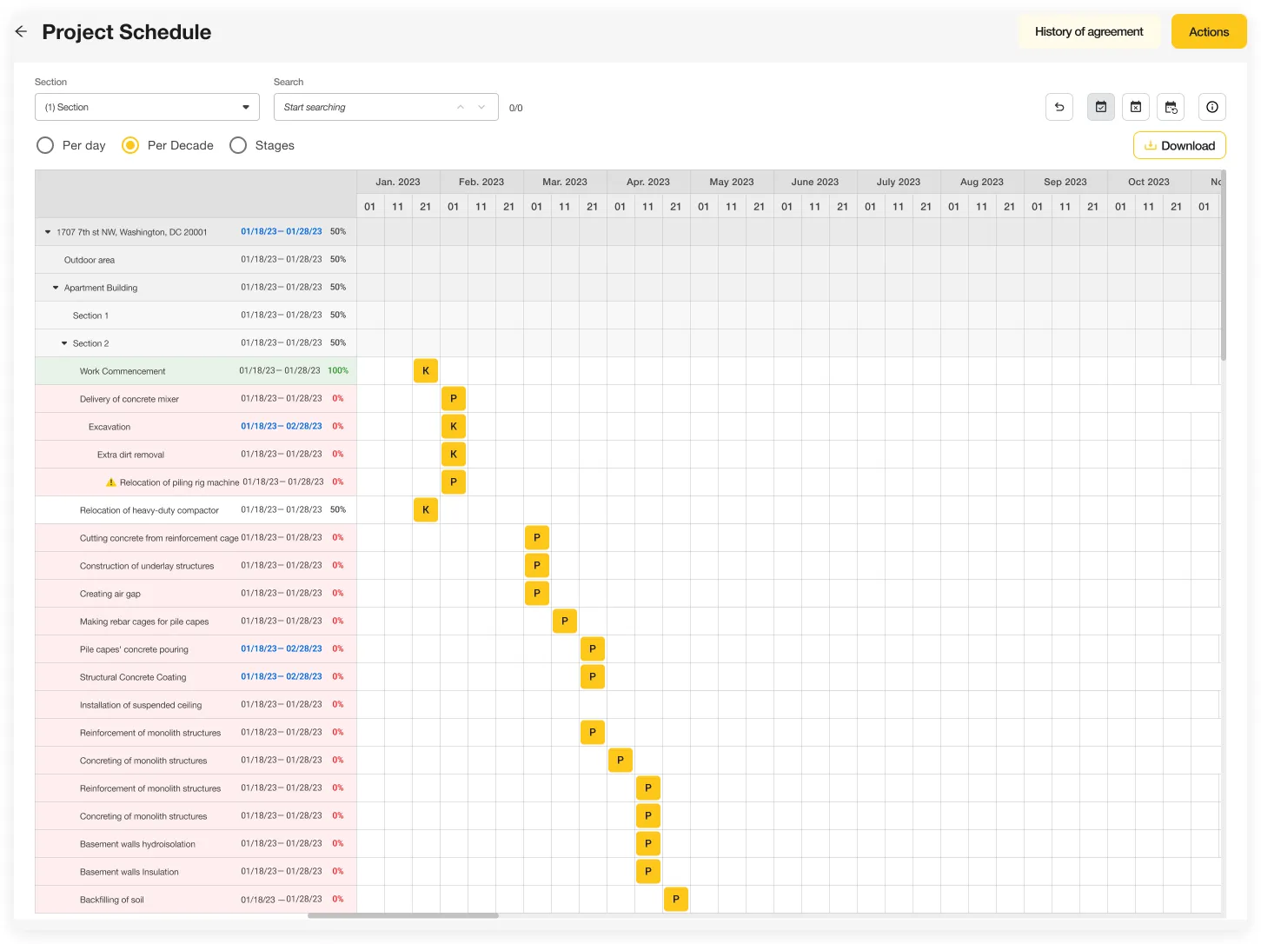
Task: Collapse the 1707 7th st NW tree node
Action: click(x=48, y=232)
